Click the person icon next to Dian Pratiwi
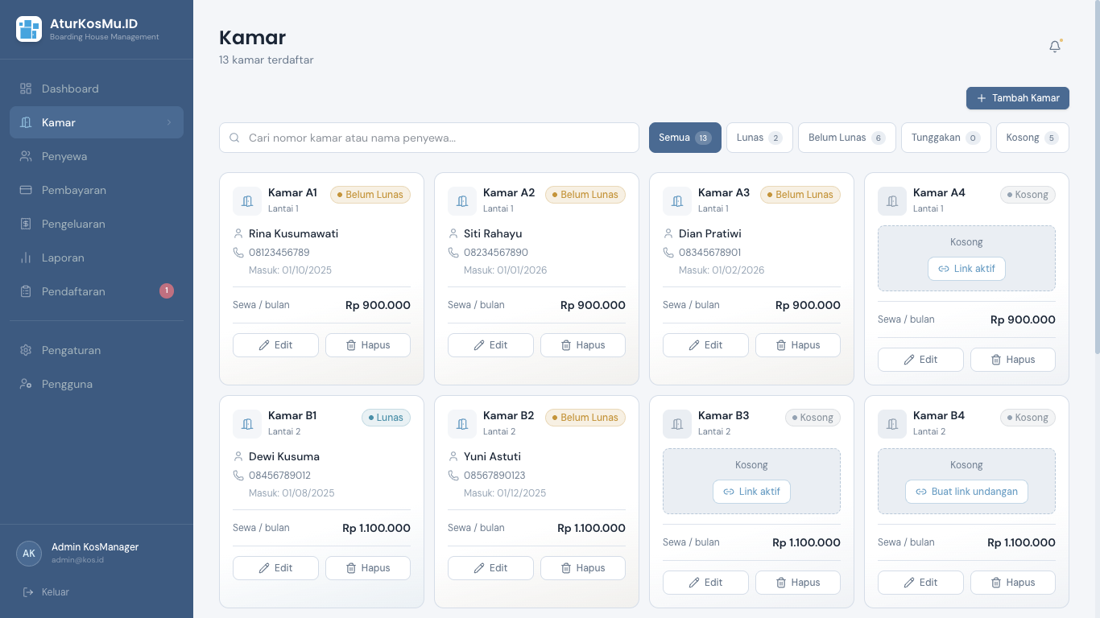Viewport: 1100px width, 618px height. point(668,234)
